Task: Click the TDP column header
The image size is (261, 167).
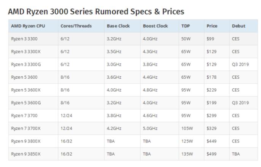Action: click(185, 26)
